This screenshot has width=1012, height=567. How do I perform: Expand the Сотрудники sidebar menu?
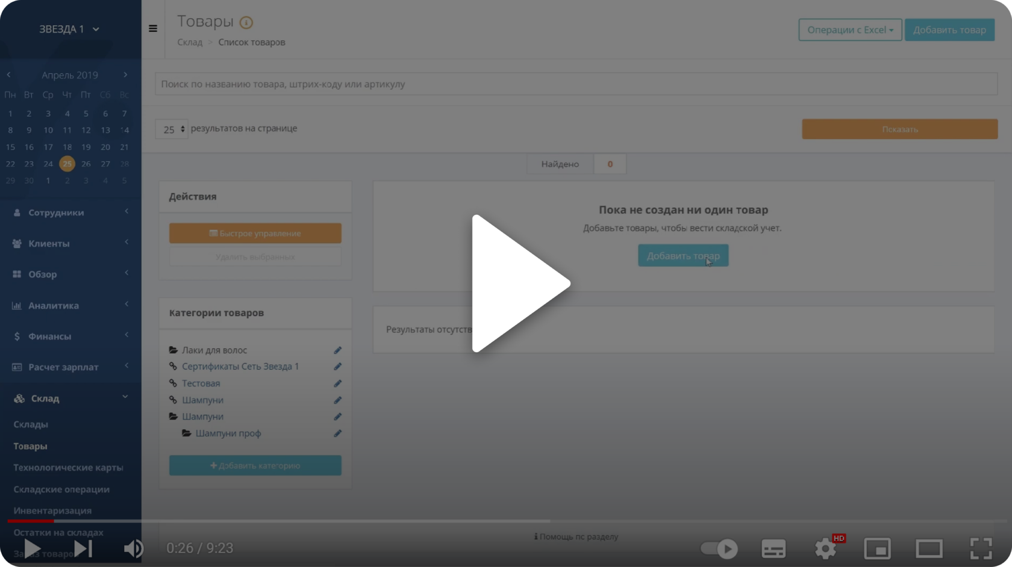click(x=70, y=212)
